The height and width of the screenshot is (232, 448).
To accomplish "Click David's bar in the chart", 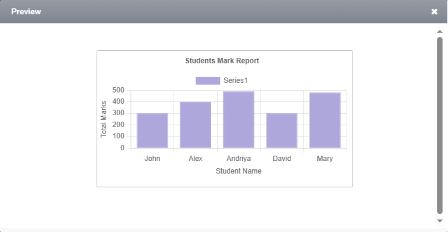I will tap(282, 130).
